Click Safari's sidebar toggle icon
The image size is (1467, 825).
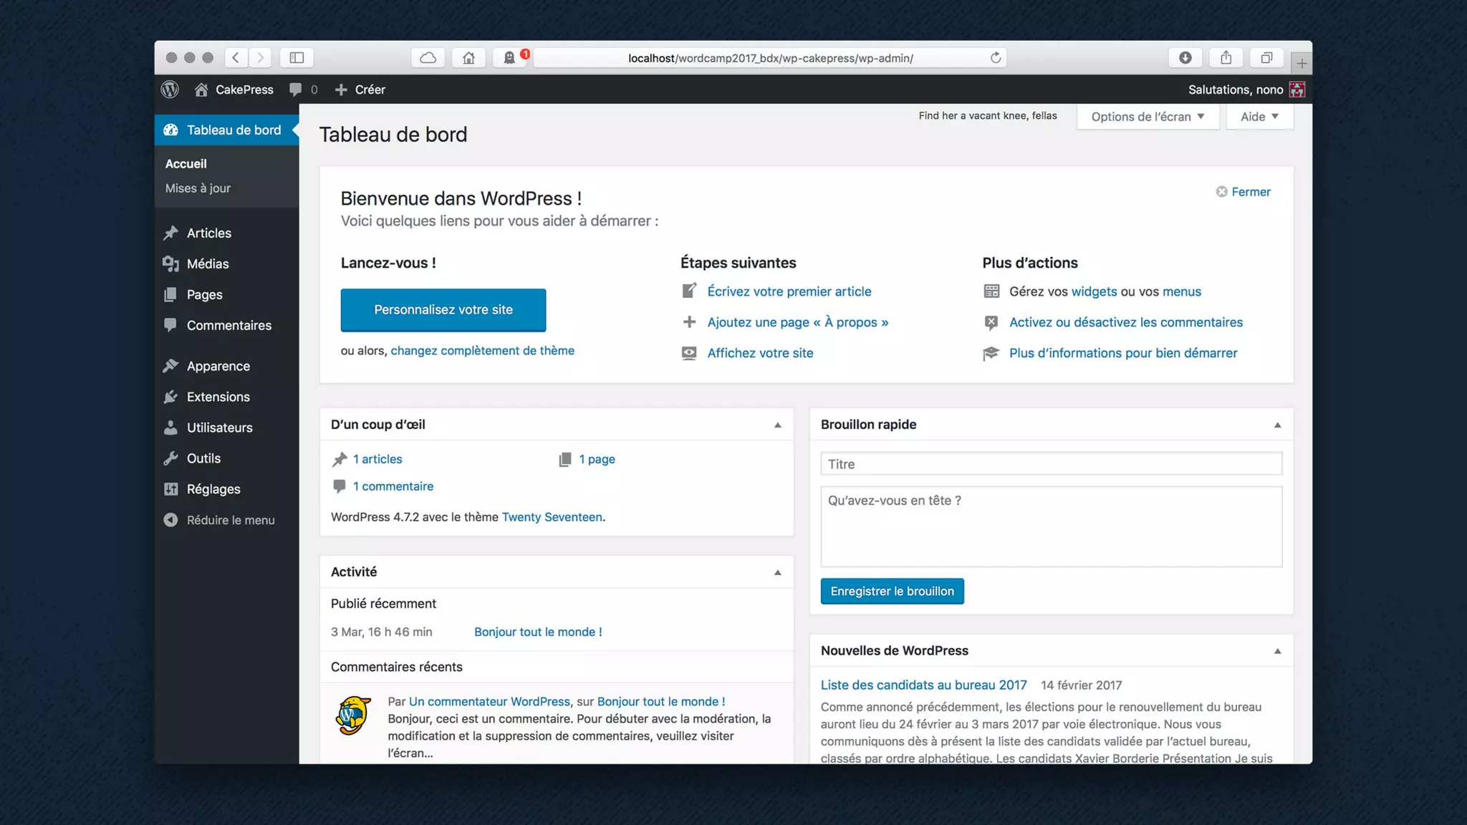pyautogui.click(x=297, y=58)
